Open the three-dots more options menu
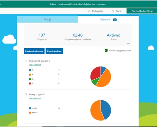Viewport: 157px width, 127px height. coord(129,43)
